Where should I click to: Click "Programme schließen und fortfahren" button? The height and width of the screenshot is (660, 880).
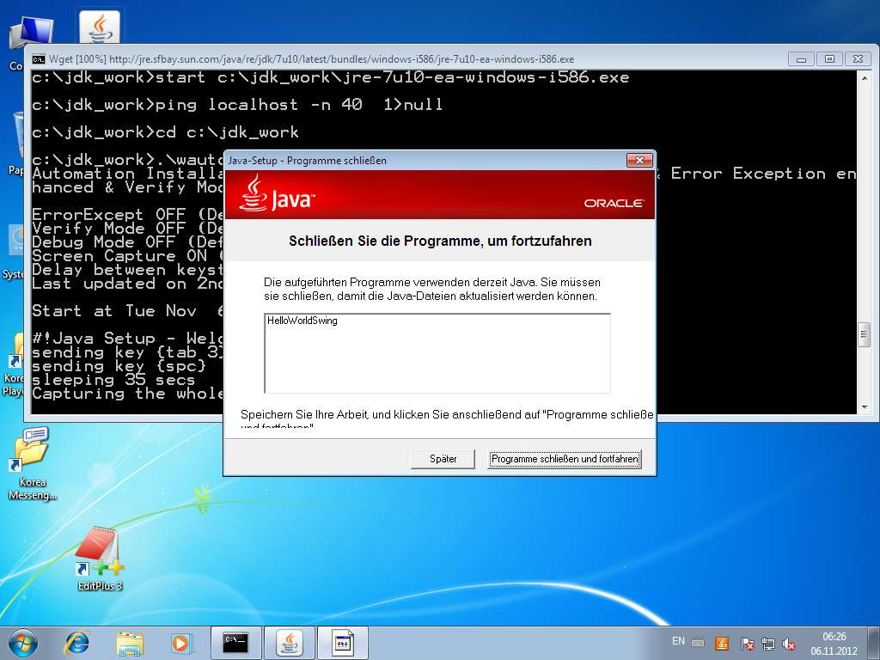click(x=565, y=459)
